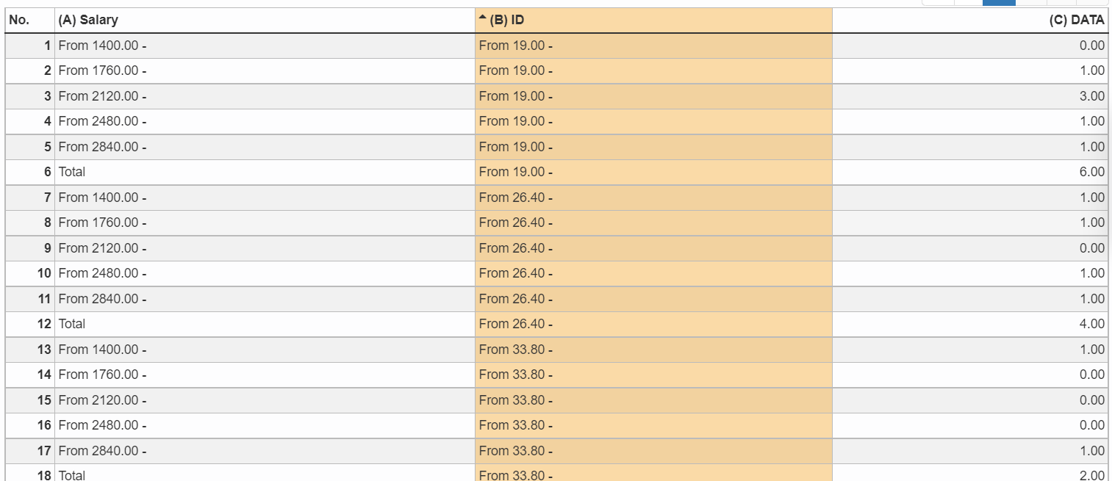Select the Total cell in row 6
This screenshot has height=481, width=1112.
click(265, 172)
